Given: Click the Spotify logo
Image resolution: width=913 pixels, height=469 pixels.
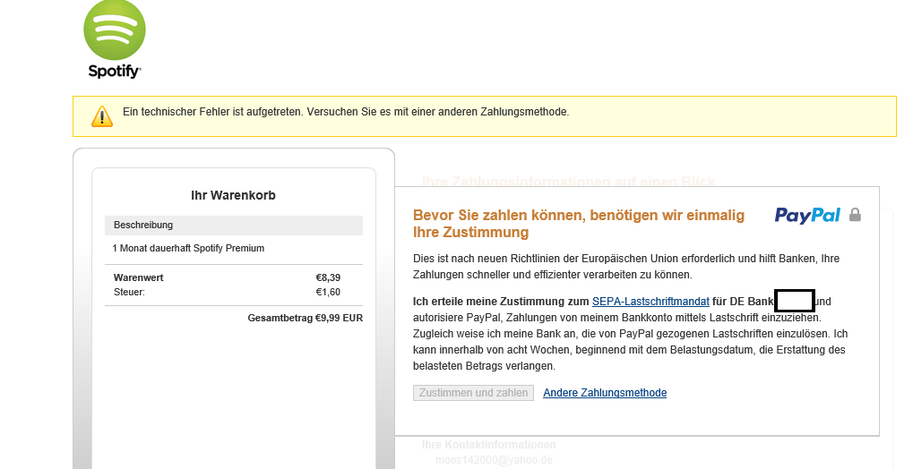Looking at the screenshot, I should pos(115,39).
